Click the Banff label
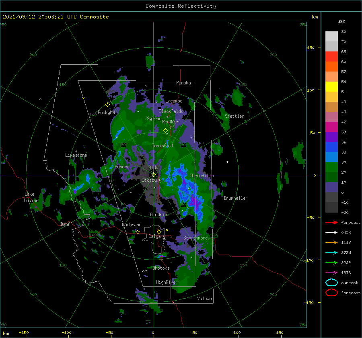Screen dimensions: 362x338 click(x=66, y=224)
